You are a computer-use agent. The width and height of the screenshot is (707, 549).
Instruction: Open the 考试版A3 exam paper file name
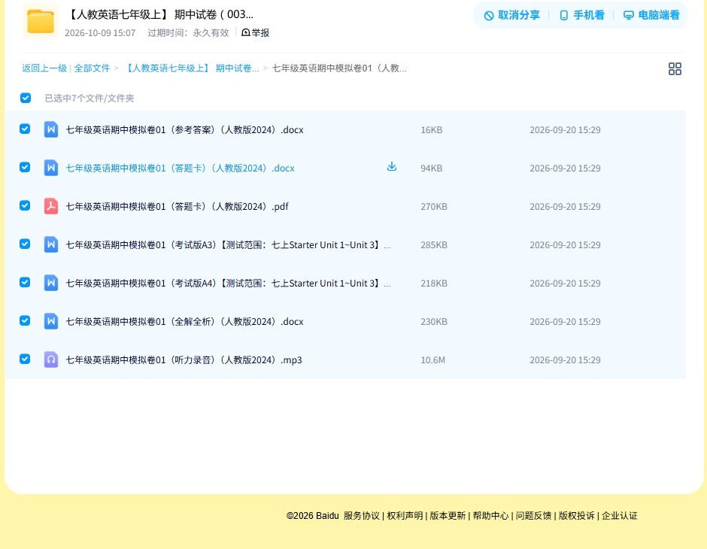229,244
